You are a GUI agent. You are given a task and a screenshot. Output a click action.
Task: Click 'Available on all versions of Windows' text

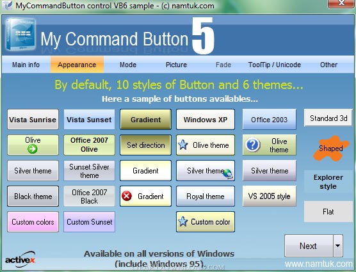point(159,253)
